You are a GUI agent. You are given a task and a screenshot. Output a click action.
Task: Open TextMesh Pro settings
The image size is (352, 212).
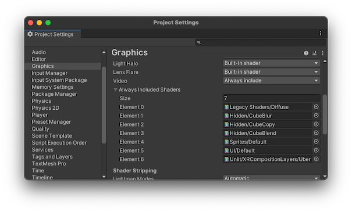coord(49,164)
